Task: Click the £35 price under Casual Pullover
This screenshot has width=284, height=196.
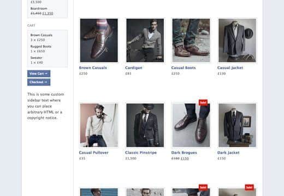Action: pos(82,158)
